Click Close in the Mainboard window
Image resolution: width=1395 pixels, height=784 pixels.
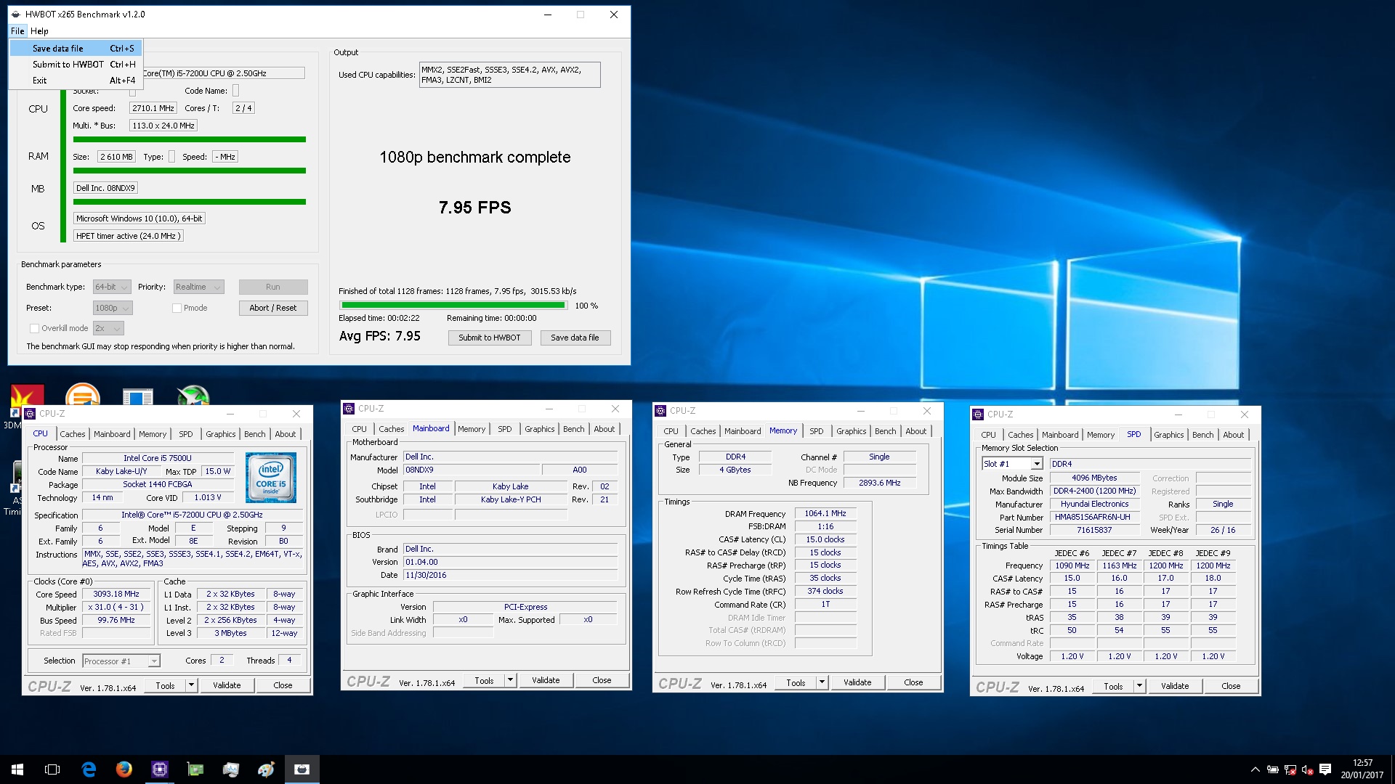click(602, 680)
